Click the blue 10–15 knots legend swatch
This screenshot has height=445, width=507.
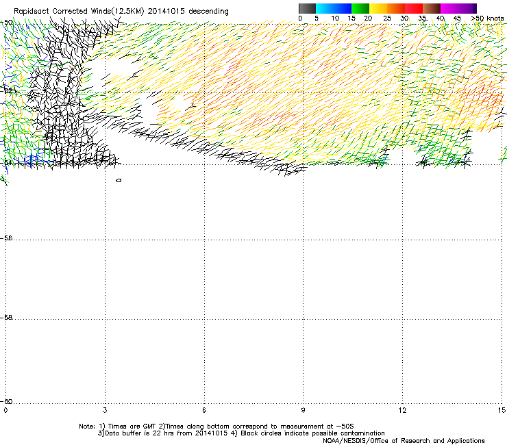[343, 8]
